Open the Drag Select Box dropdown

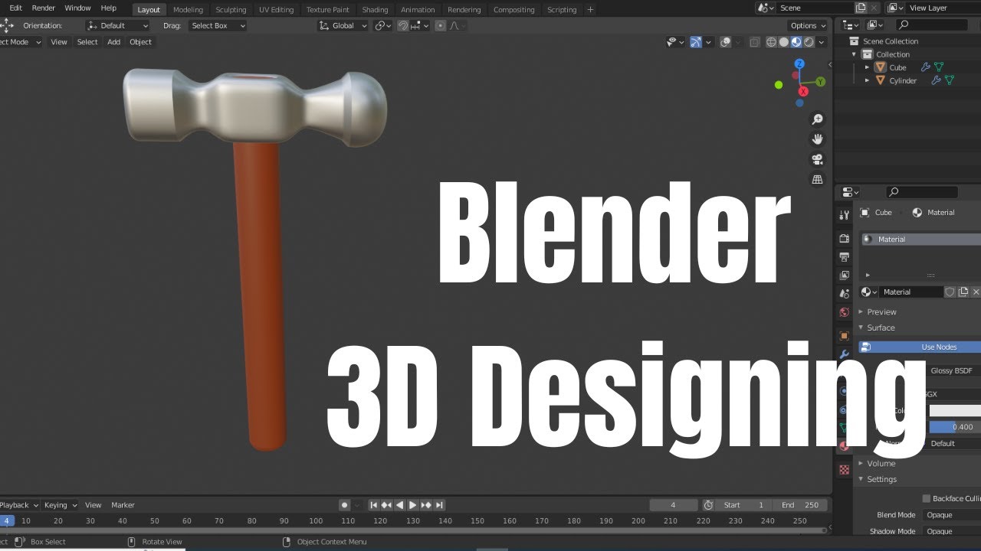(x=218, y=25)
